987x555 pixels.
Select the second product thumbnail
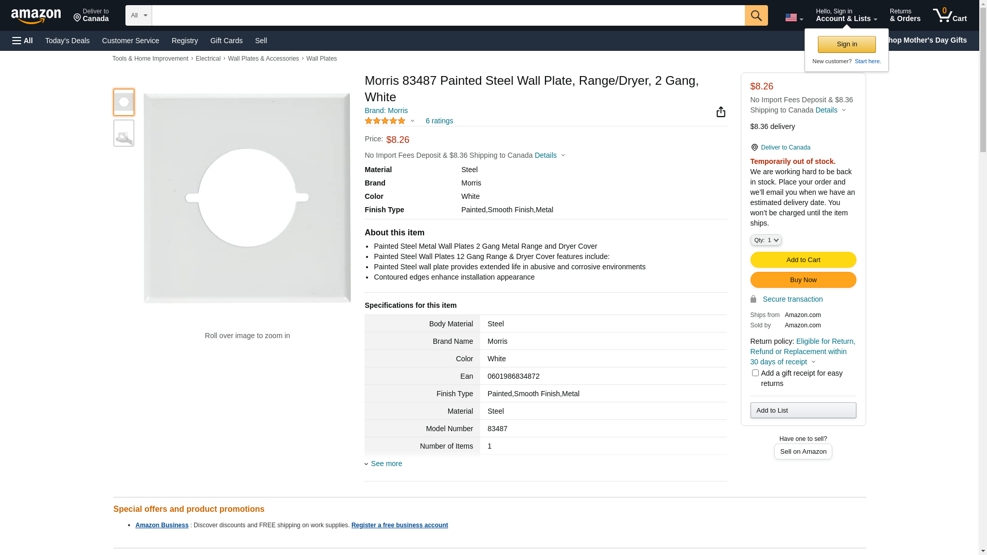click(x=124, y=134)
